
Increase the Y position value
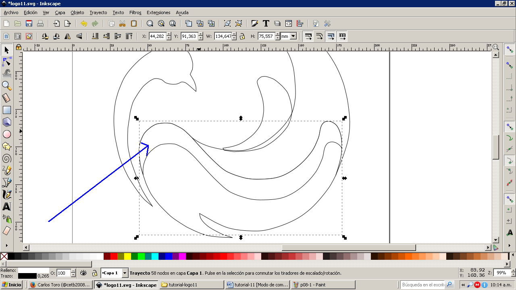(x=200, y=34)
